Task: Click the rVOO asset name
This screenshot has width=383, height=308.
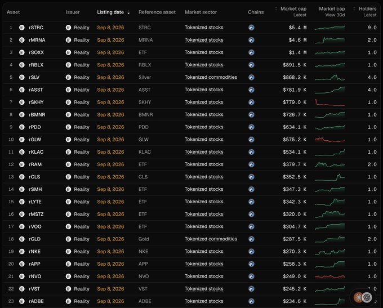Action: pos(35,227)
